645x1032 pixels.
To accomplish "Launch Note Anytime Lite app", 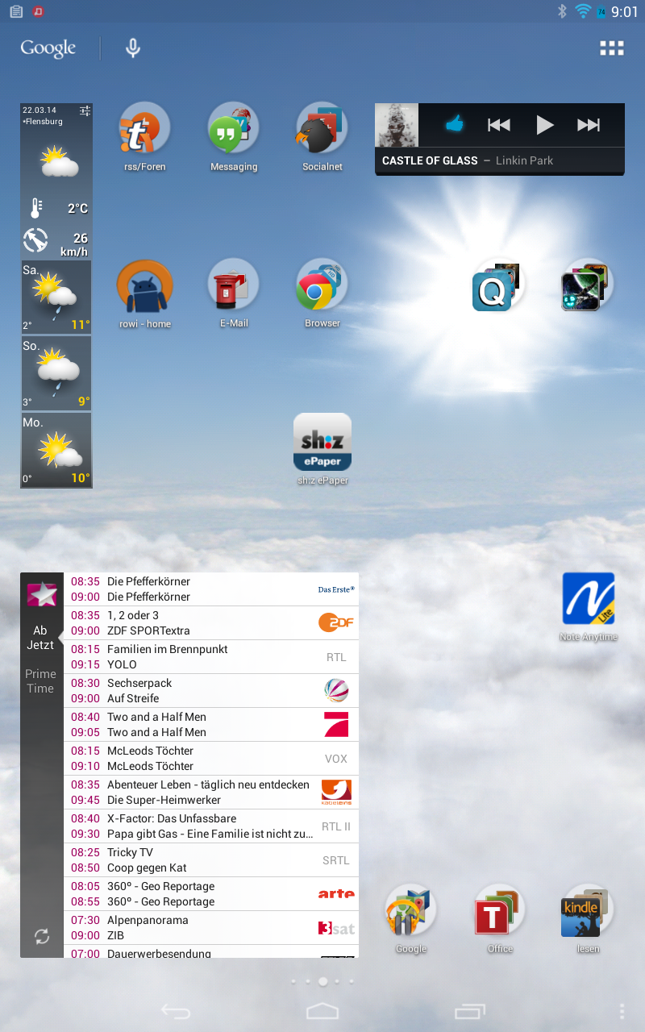I will click(x=588, y=599).
